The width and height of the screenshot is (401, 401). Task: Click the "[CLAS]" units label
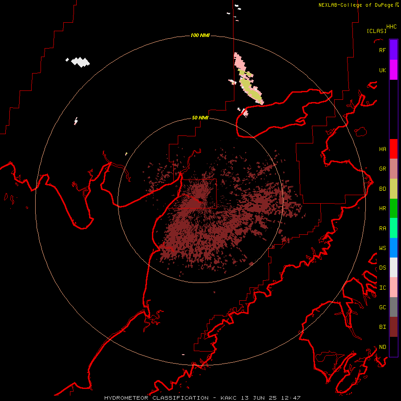point(376,31)
